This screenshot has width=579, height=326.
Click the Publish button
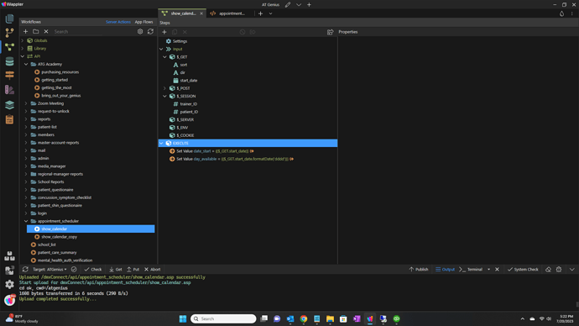click(x=419, y=270)
